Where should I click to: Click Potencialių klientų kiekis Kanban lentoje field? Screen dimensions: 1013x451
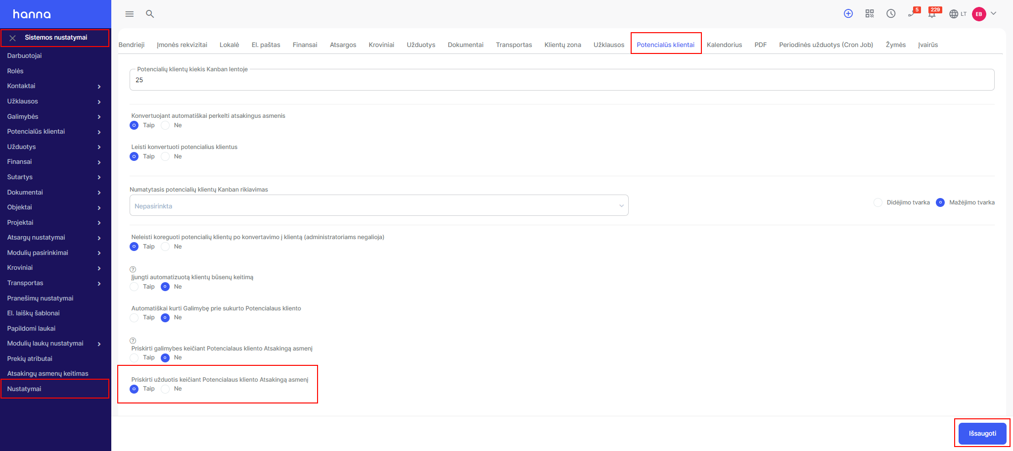click(562, 80)
